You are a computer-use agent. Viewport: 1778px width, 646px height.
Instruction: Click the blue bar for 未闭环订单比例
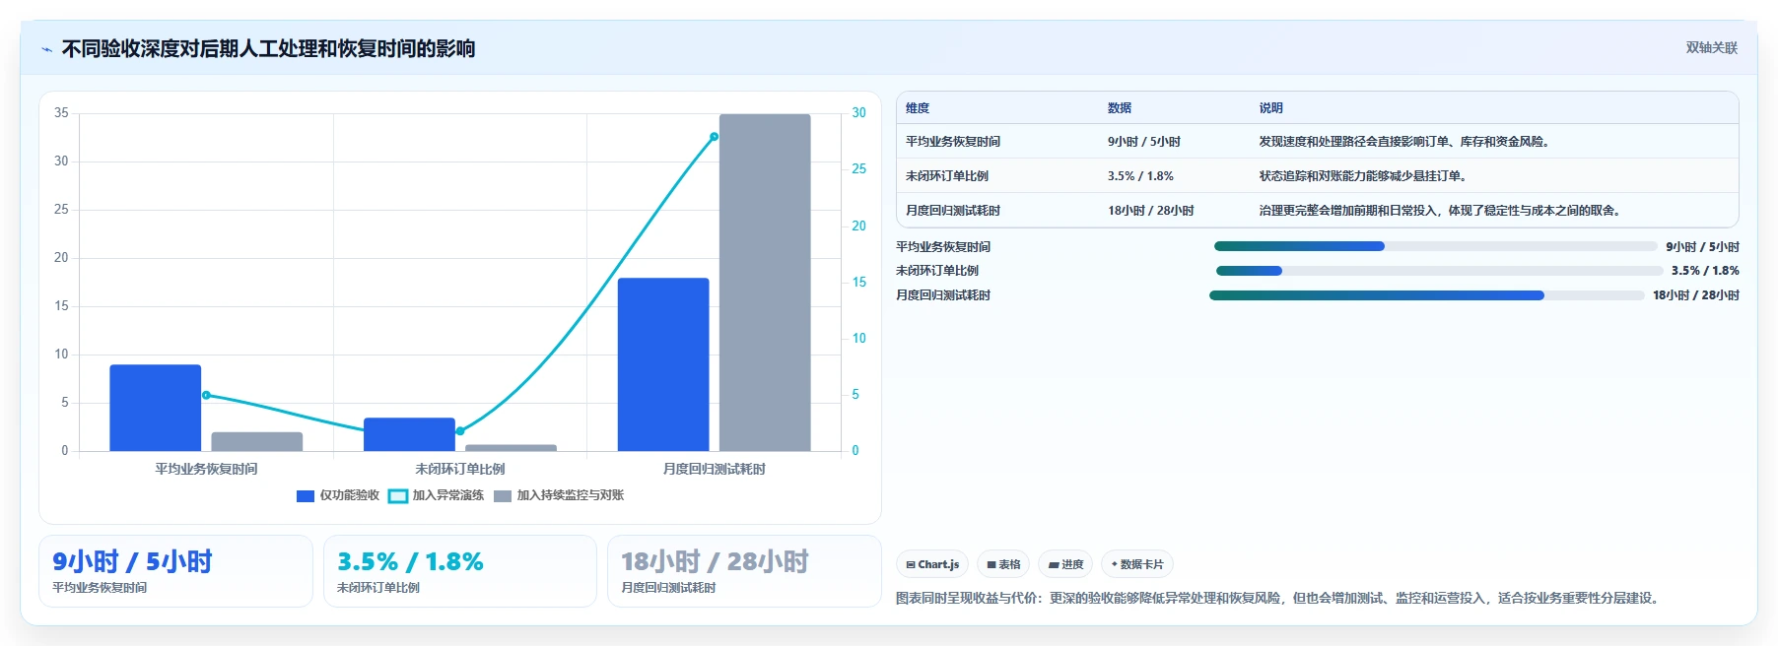[409, 434]
